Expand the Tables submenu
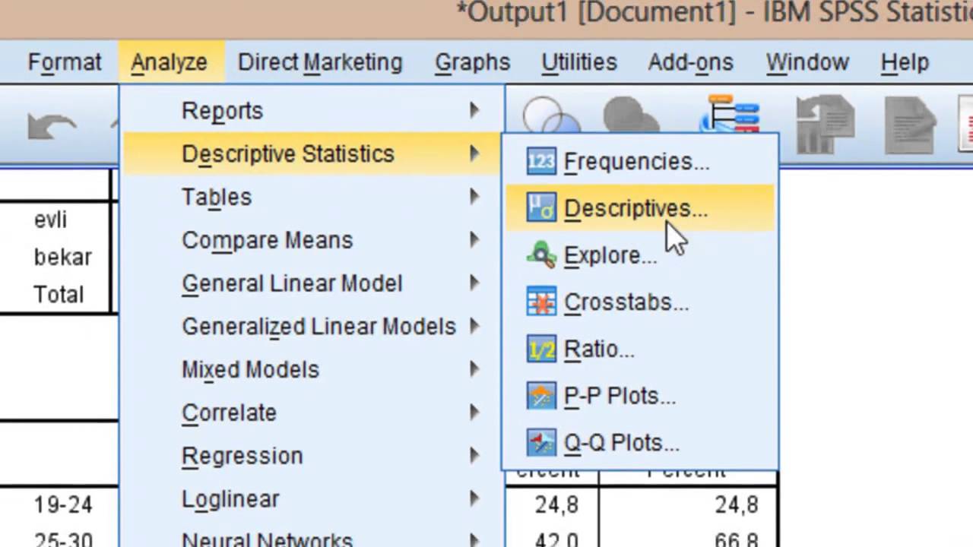 point(312,198)
